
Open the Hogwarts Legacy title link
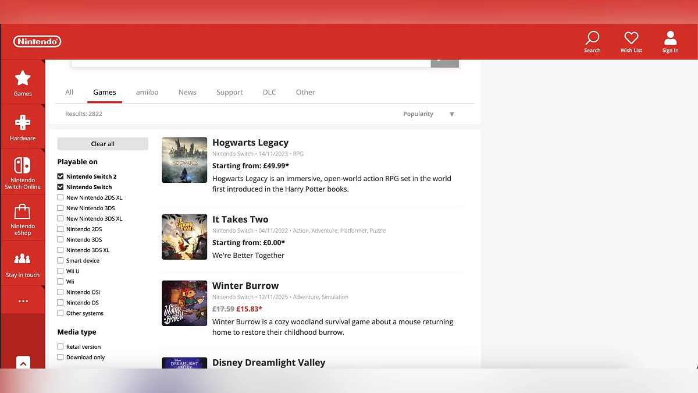(250, 143)
